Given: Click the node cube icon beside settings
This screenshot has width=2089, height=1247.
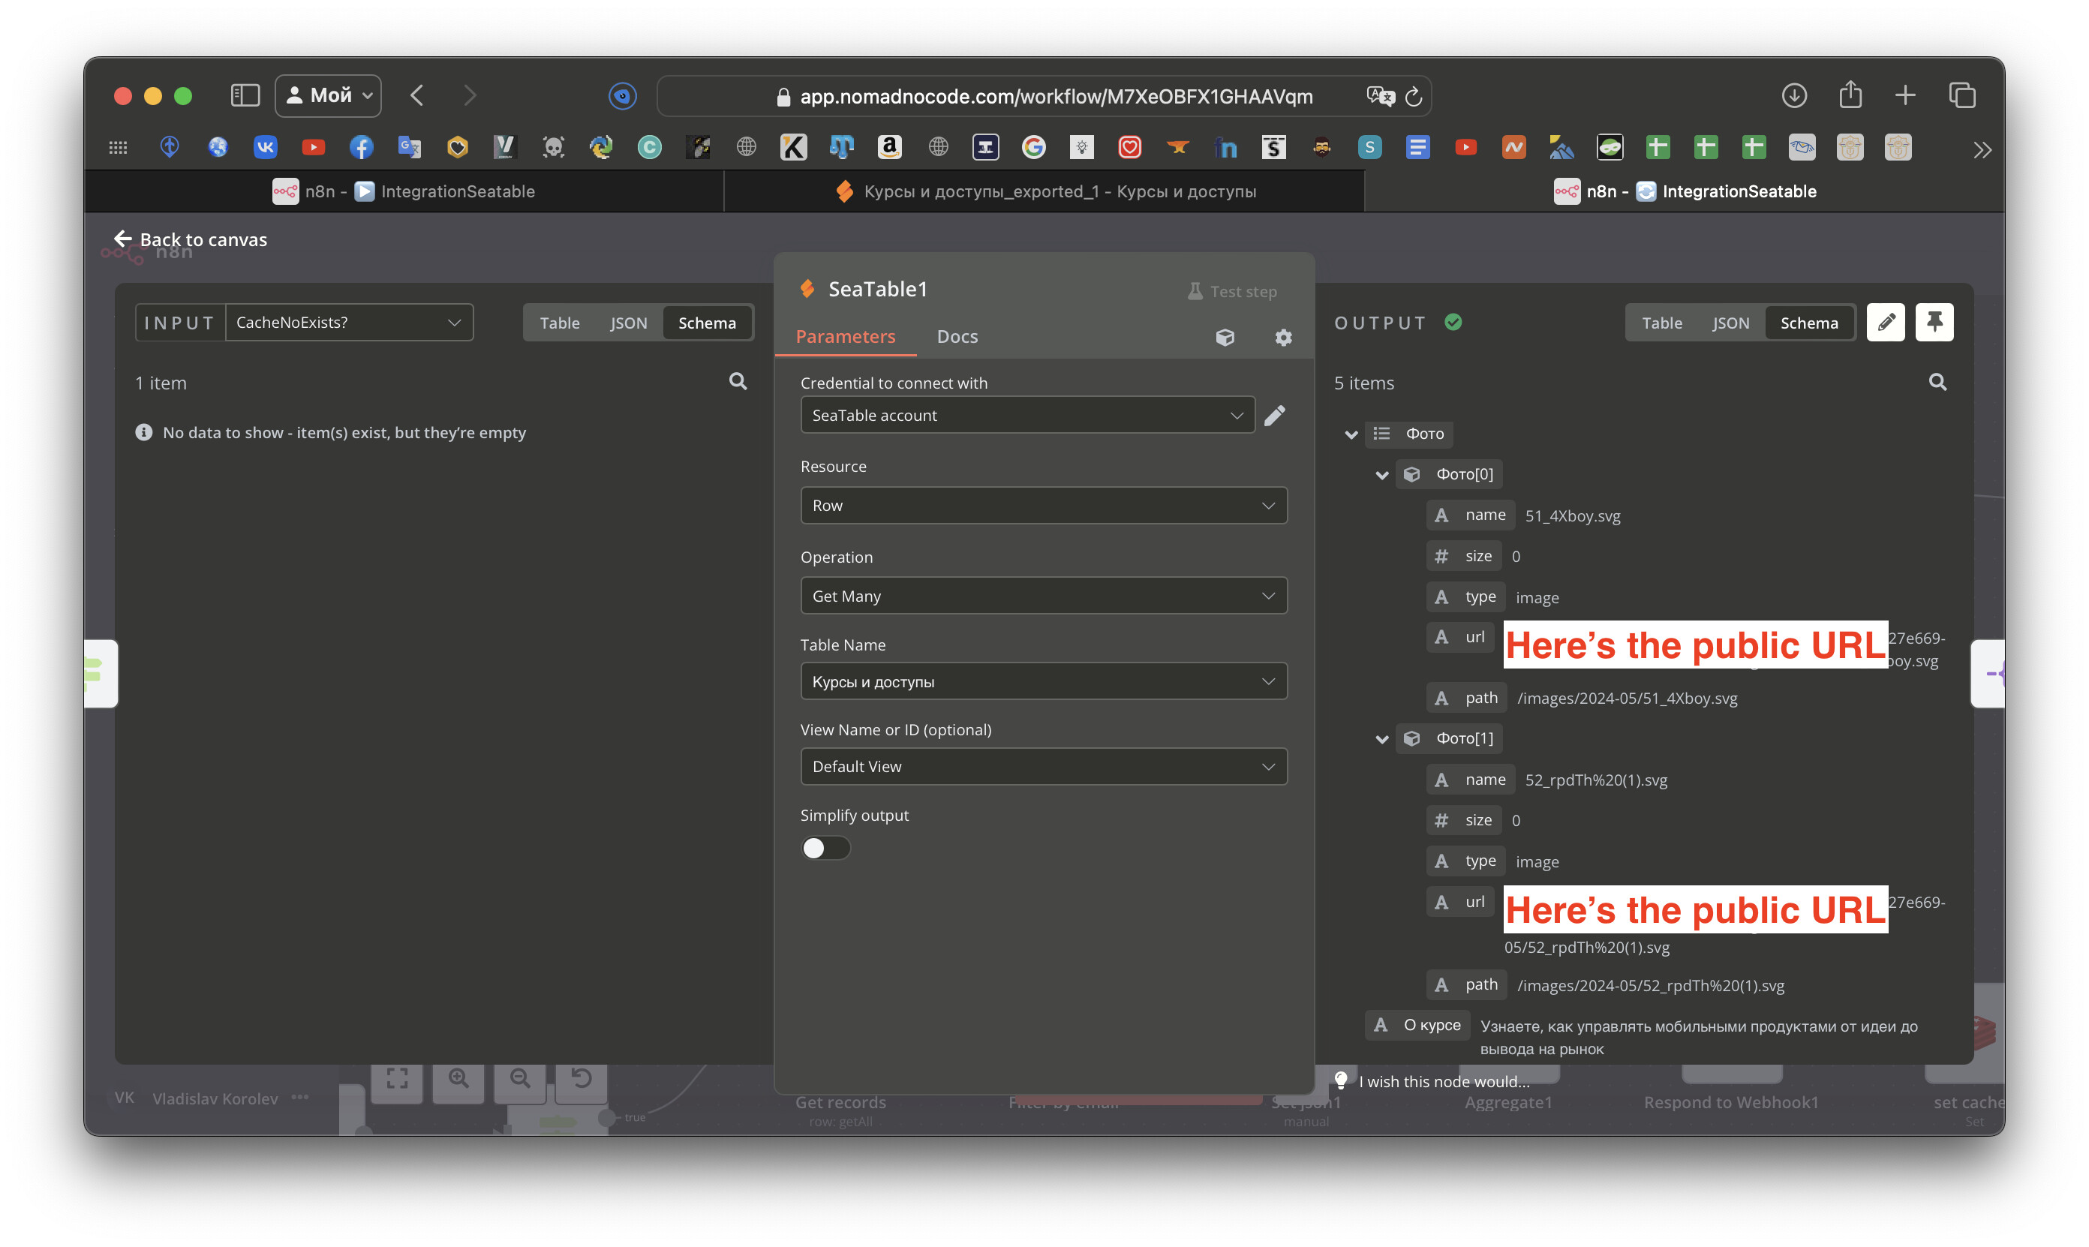Looking at the screenshot, I should (x=1225, y=338).
